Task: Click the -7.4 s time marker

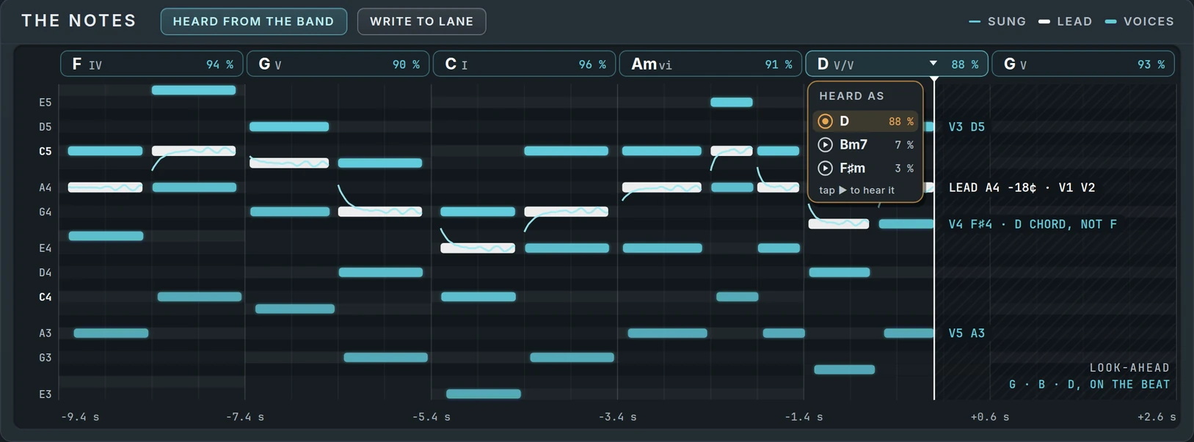Action: pyautogui.click(x=245, y=416)
